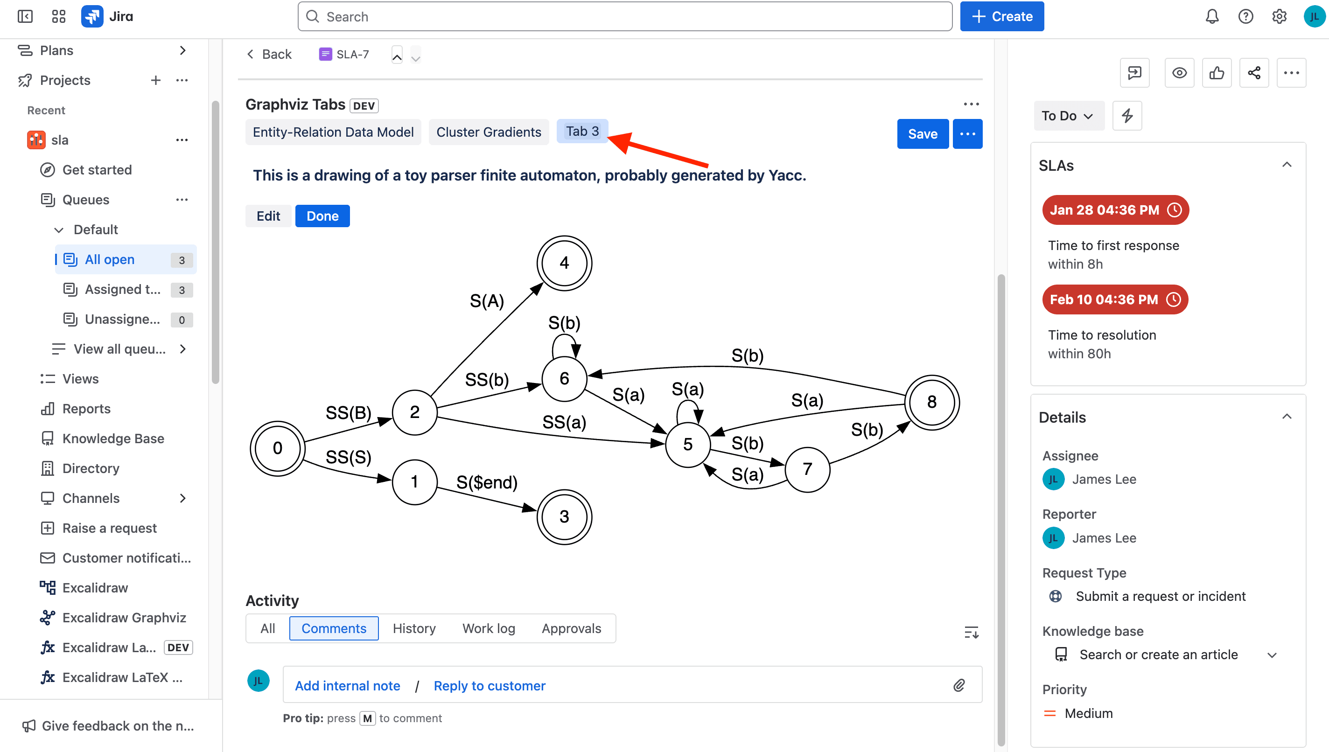Go to previous issue with up arrow

pos(397,55)
